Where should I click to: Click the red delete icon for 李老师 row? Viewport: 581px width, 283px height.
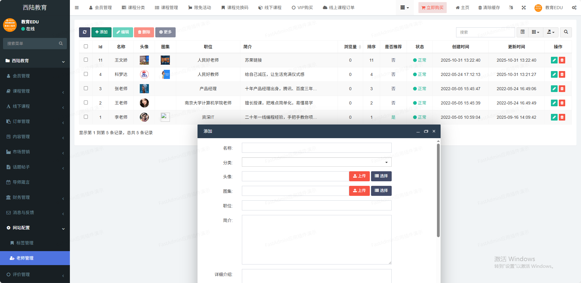562,117
